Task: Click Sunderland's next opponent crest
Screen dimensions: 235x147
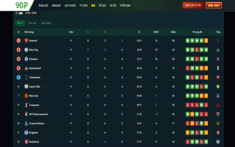Action: (x=218, y=68)
